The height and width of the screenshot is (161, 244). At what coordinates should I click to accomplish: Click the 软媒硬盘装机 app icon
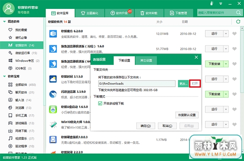[53, 140]
